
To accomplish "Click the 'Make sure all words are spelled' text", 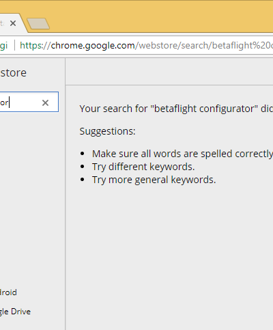I will coord(182,154).
